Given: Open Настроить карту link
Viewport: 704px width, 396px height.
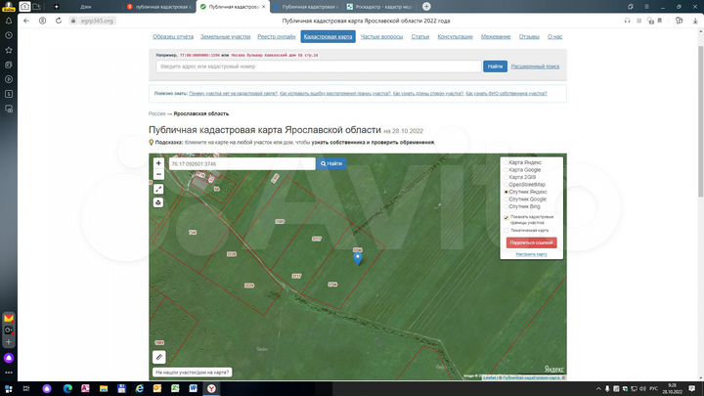Looking at the screenshot, I should [x=532, y=254].
